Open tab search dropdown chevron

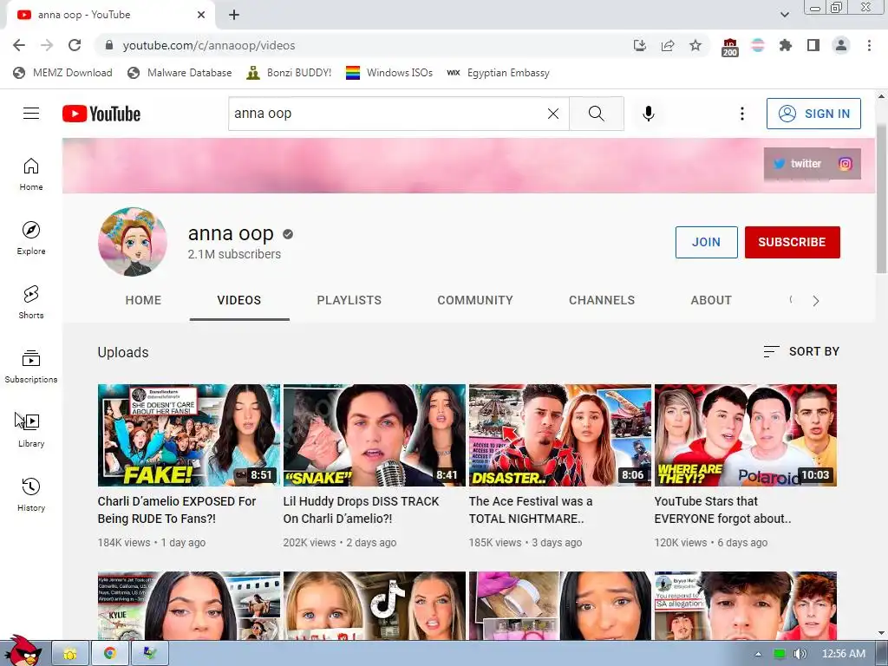[784, 15]
